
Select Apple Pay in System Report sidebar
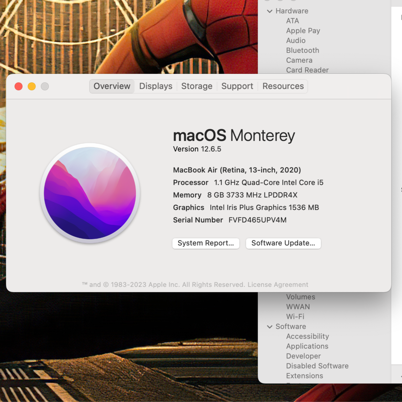303,31
